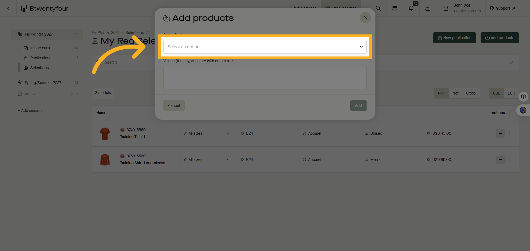Open the documentation book icon on the right edge
The height and width of the screenshot is (251, 530).
point(523,97)
